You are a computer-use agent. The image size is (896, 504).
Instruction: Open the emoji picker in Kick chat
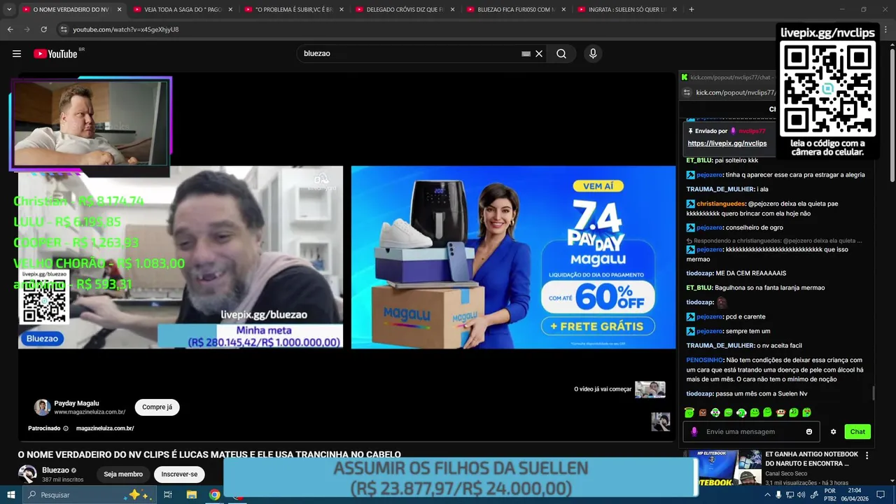(809, 432)
